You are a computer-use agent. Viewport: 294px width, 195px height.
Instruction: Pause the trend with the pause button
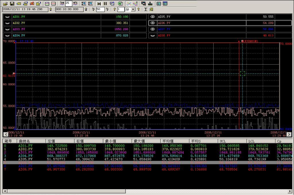(105, 4)
